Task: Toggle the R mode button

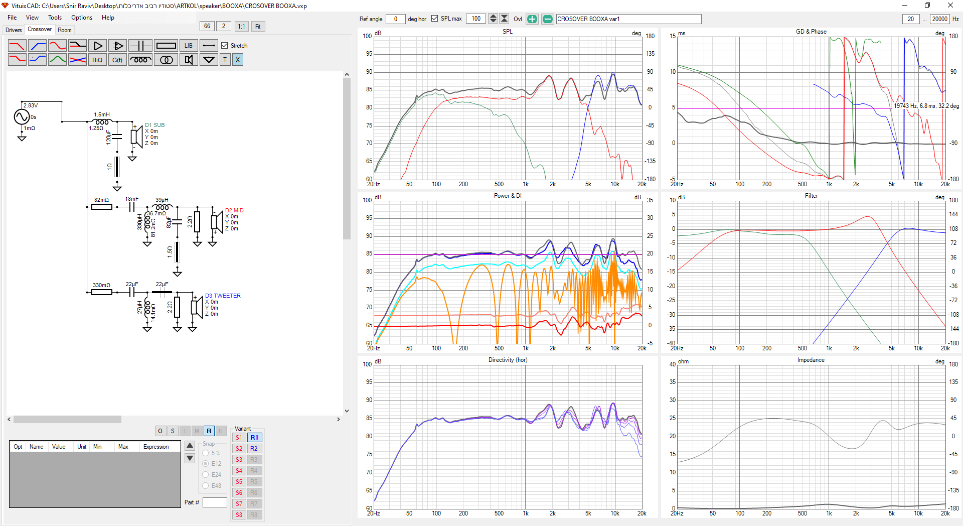Action: 209,431
